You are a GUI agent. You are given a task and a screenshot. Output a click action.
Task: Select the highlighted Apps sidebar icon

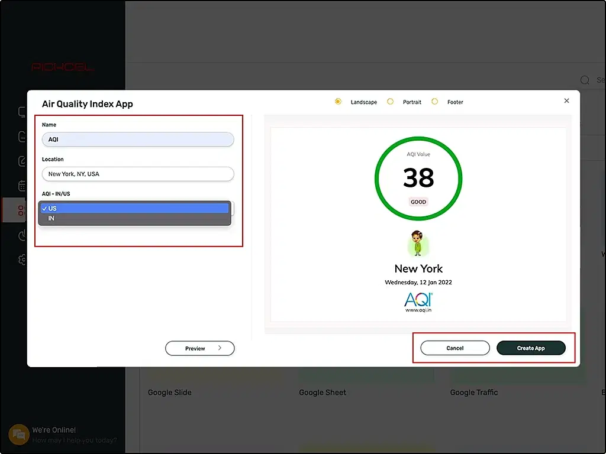point(21,210)
